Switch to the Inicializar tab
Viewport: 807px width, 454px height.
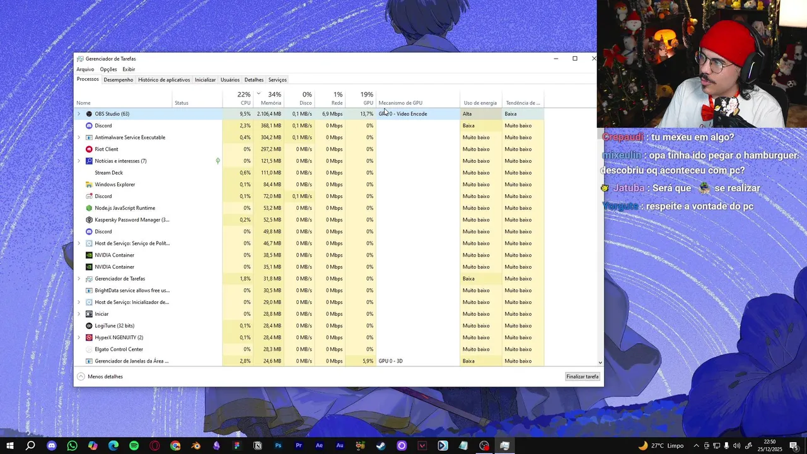click(x=205, y=80)
